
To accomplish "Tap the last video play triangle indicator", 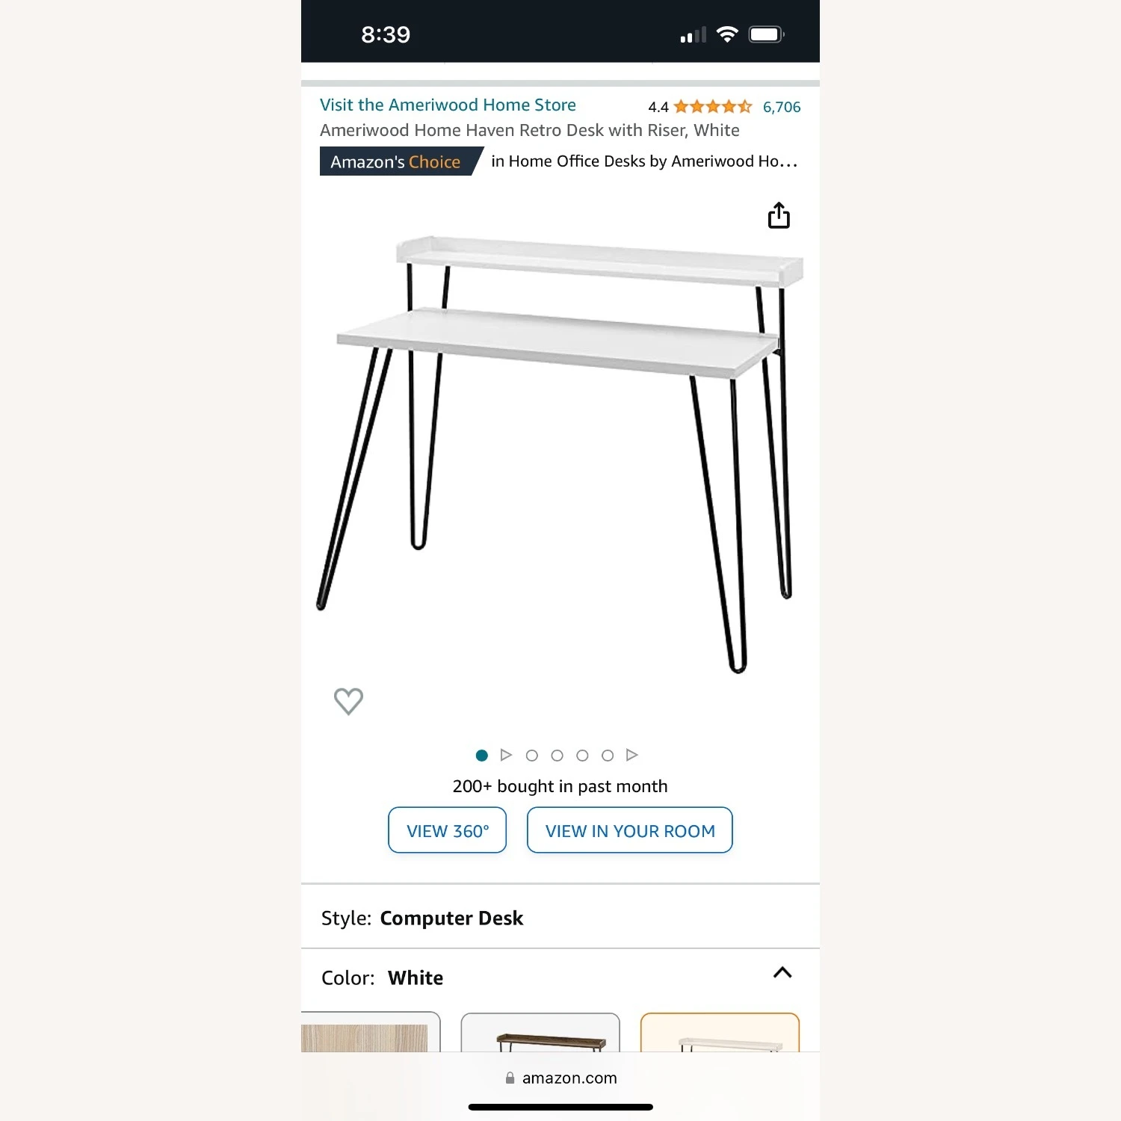I will [x=632, y=755].
